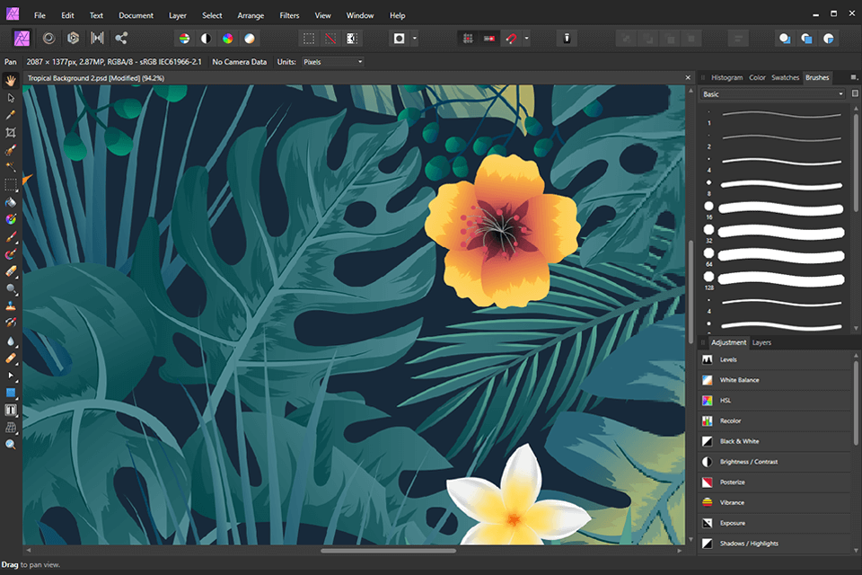Screen dimensions: 862x575
Task: Select the Crop tool
Action: pyautogui.click(x=11, y=133)
